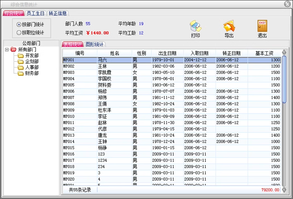Viewport: 293px width, 199px height.
Task: Click employee ID MP006
Action: [69, 91]
